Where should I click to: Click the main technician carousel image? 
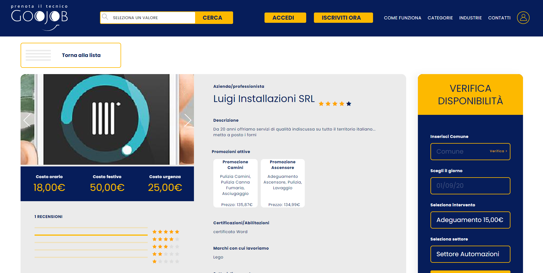[x=107, y=119]
